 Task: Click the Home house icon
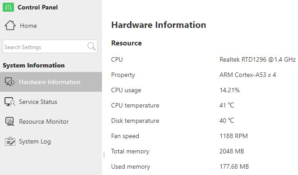[10, 25]
